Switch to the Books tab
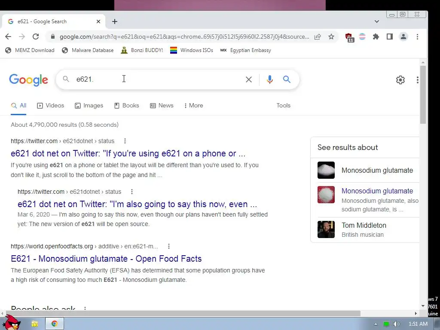This screenshot has width=440, height=330. pos(127,106)
